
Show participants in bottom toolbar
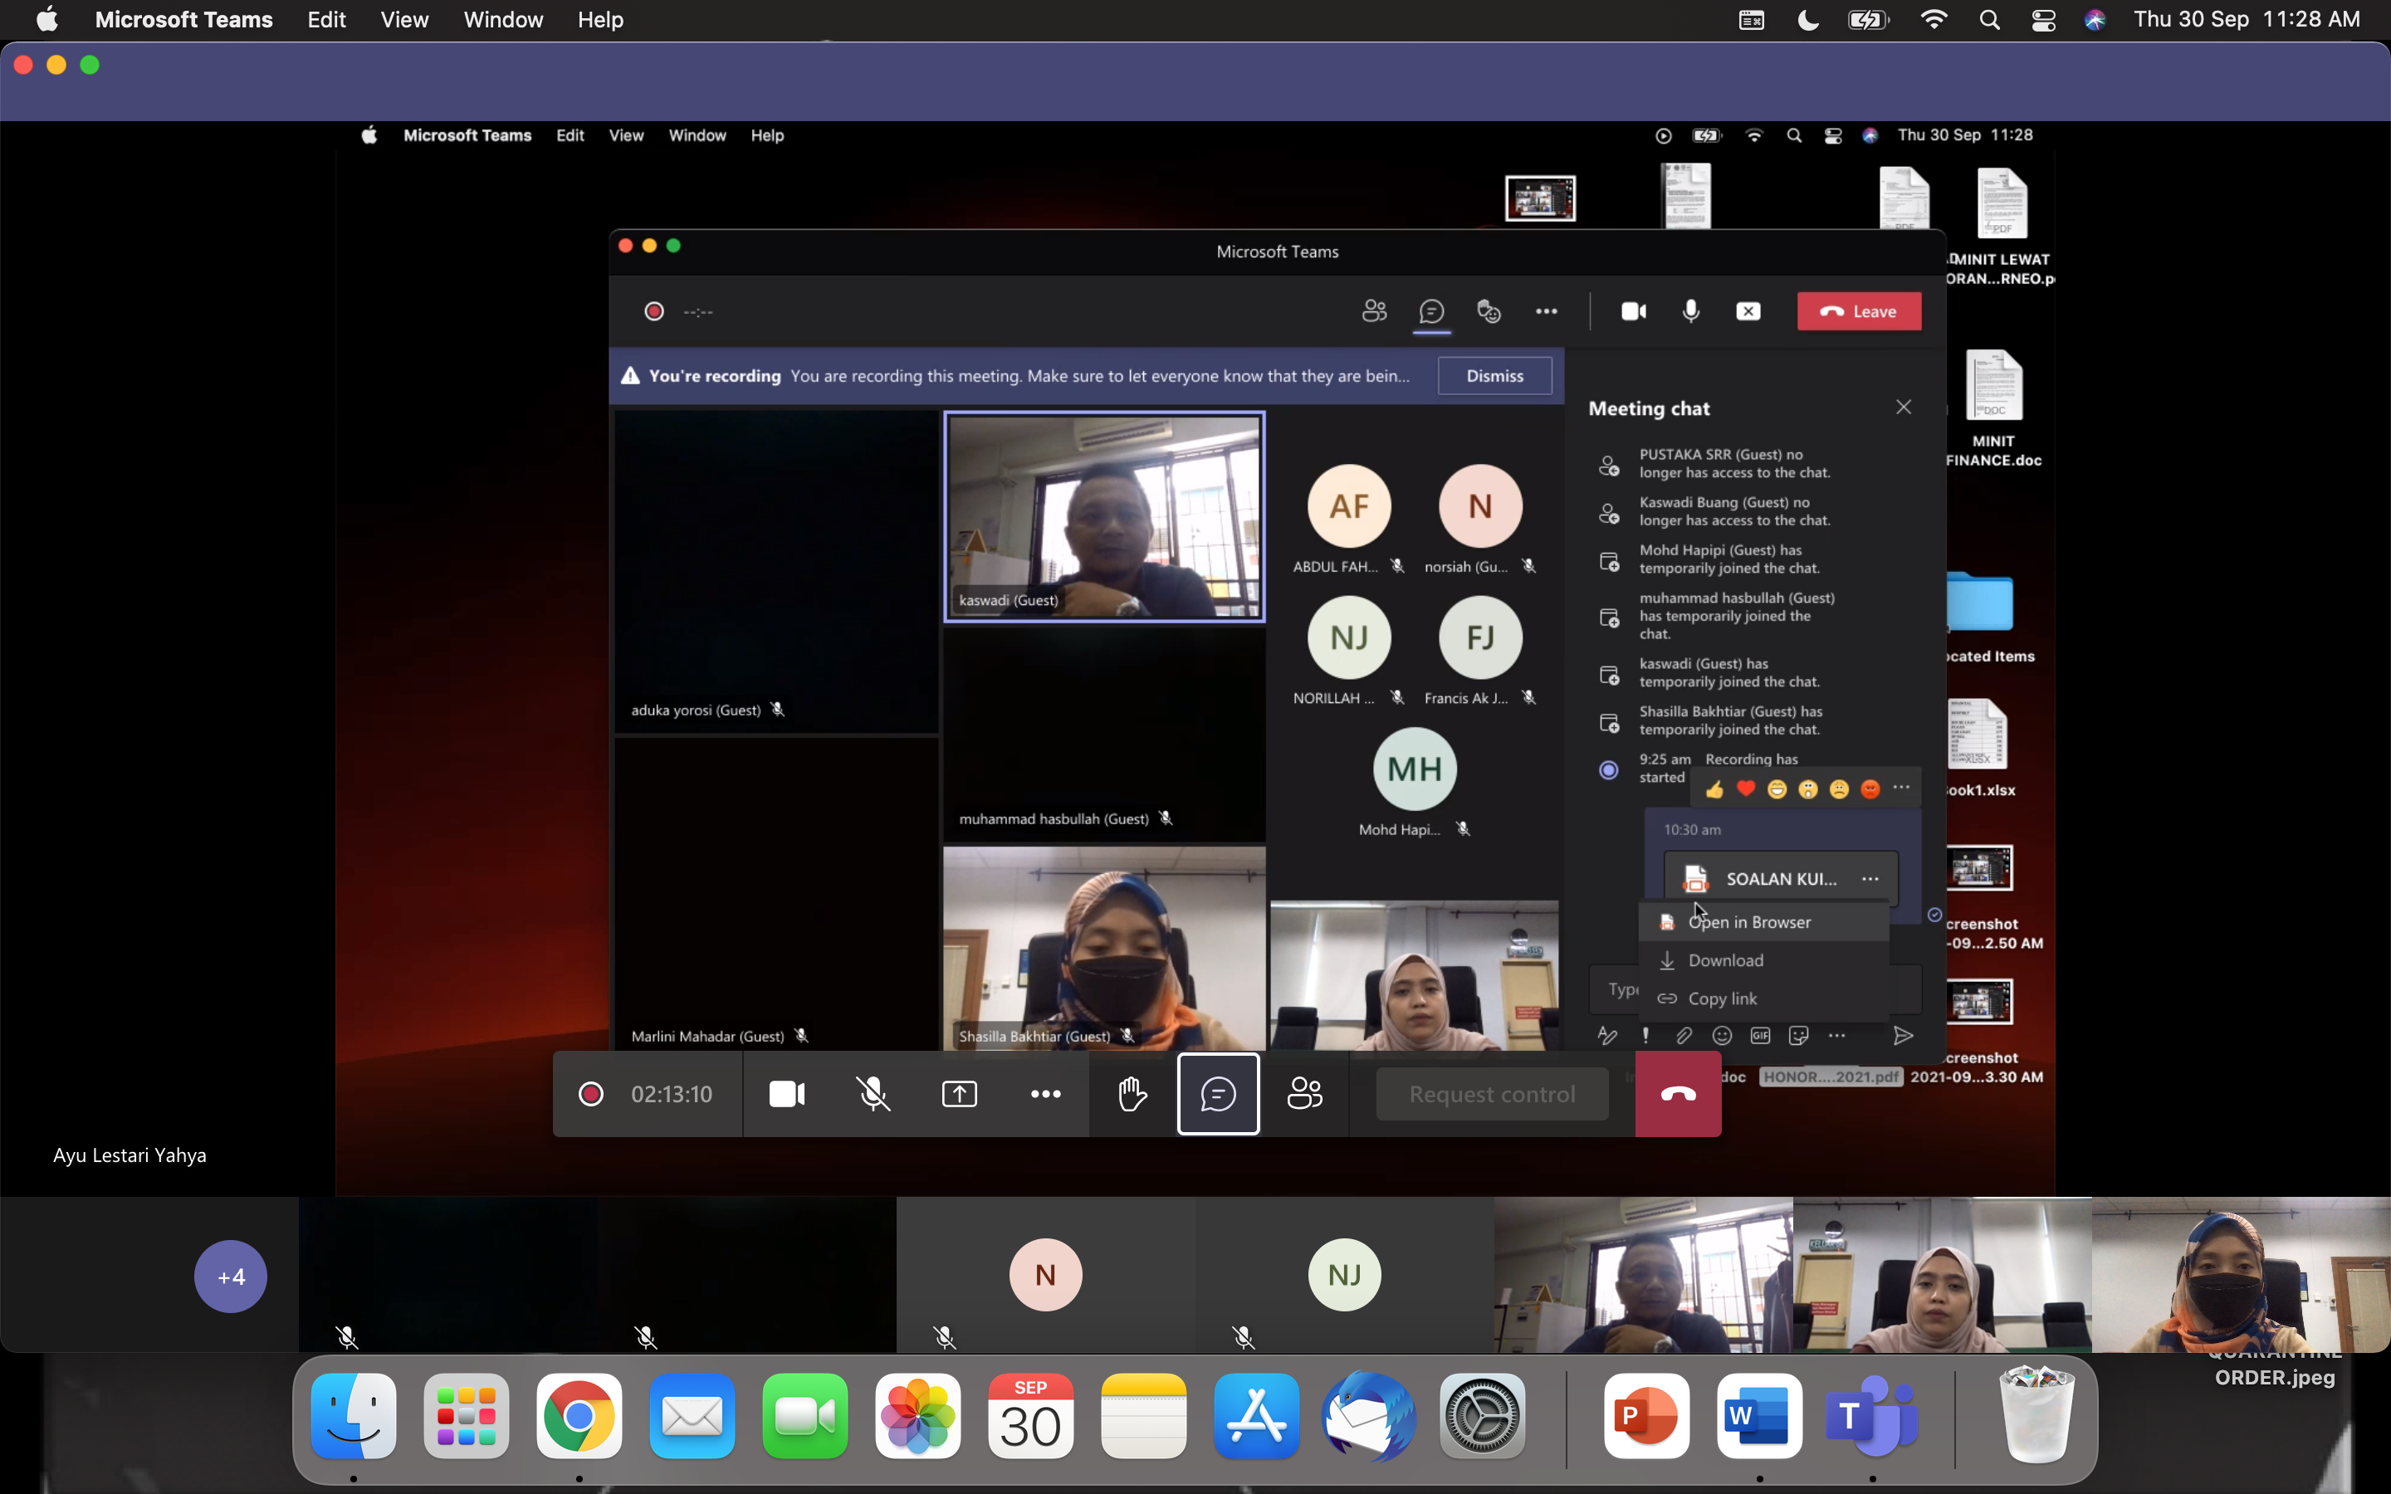tap(1304, 1094)
